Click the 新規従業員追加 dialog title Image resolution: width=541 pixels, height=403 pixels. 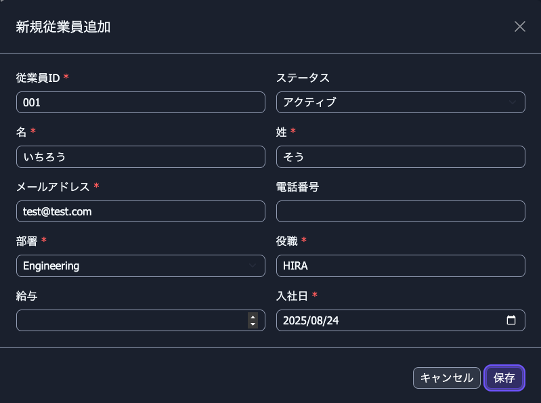(x=63, y=27)
